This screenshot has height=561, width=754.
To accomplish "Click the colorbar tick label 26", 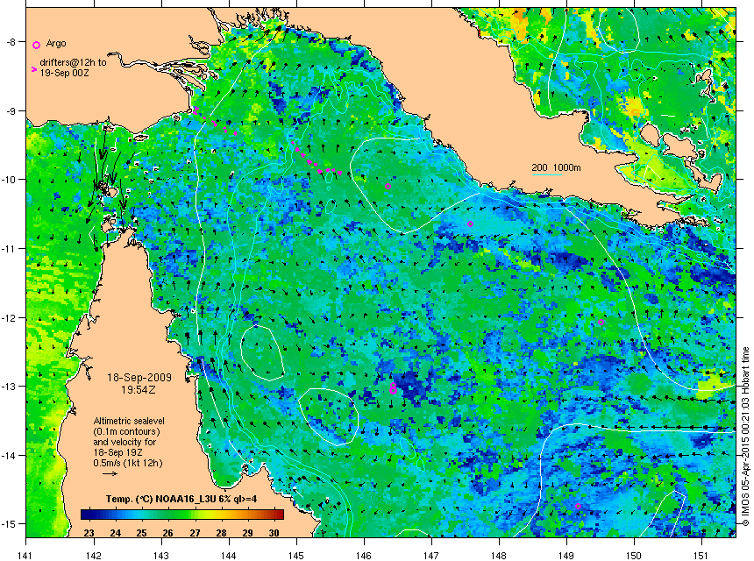I will (167, 533).
